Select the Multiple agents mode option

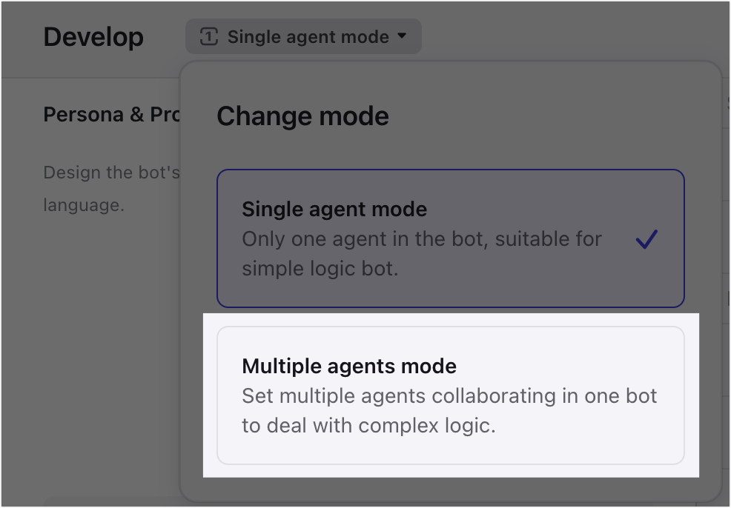coord(450,395)
